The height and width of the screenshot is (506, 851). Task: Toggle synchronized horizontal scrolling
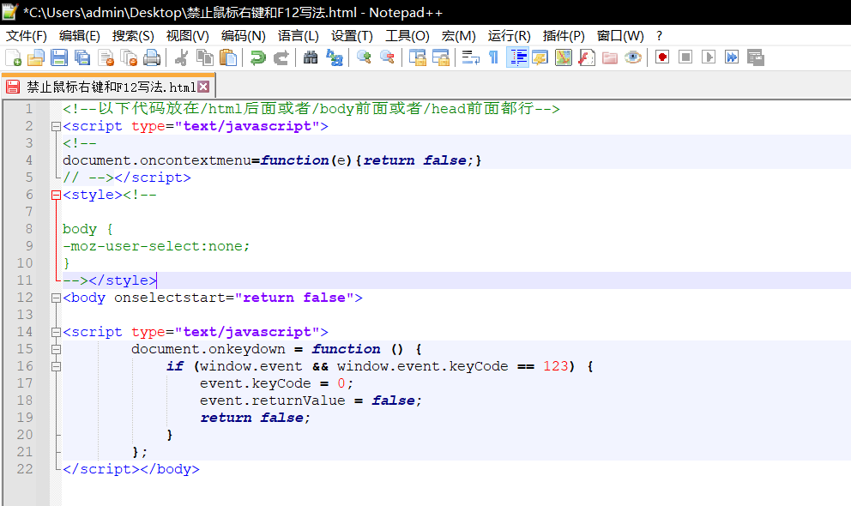click(x=440, y=57)
